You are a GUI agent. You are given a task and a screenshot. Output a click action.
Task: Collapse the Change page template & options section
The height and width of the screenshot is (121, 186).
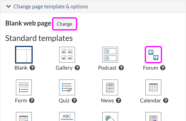click(x=9, y=6)
